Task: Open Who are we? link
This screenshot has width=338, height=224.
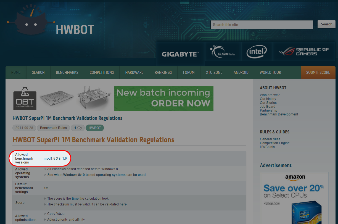Action: [270, 95]
